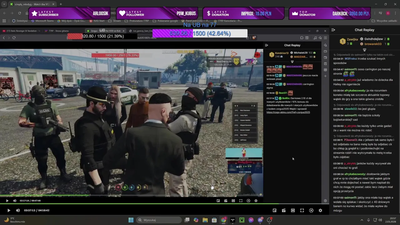Switch inner embedded player to theater mode
Image resolution: width=400 pixels, height=225 pixels.
click(x=233, y=201)
